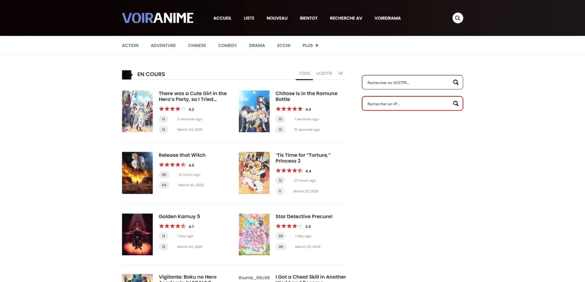Open the VOIRDRAMA link
This screenshot has width=585, height=282.
(388, 18)
